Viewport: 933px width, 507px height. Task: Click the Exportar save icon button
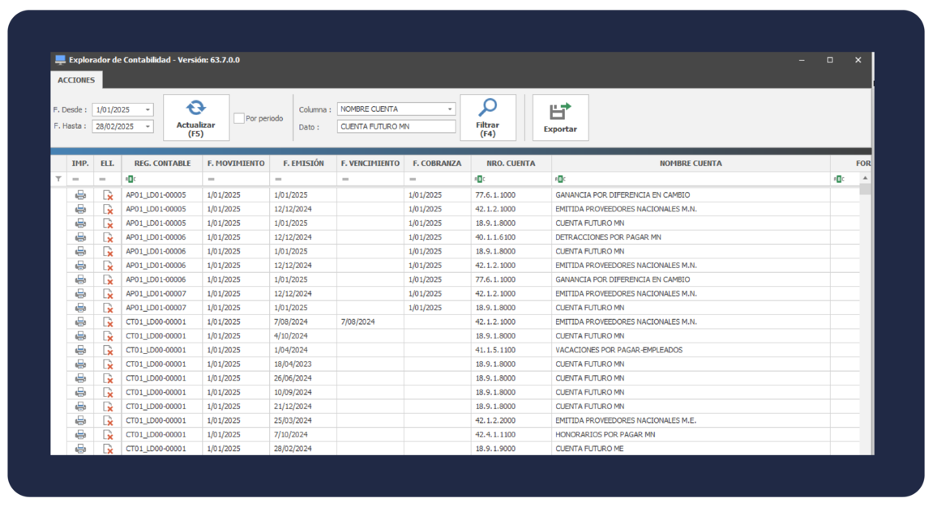(560, 117)
